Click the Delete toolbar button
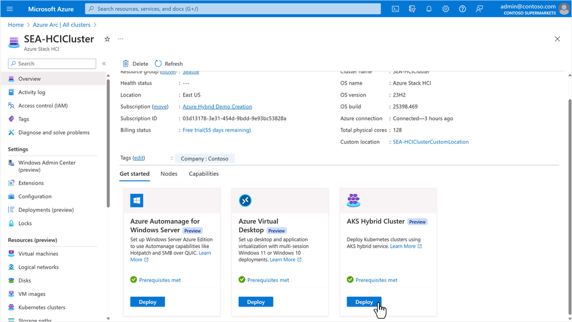572x322 pixels. click(135, 63)
